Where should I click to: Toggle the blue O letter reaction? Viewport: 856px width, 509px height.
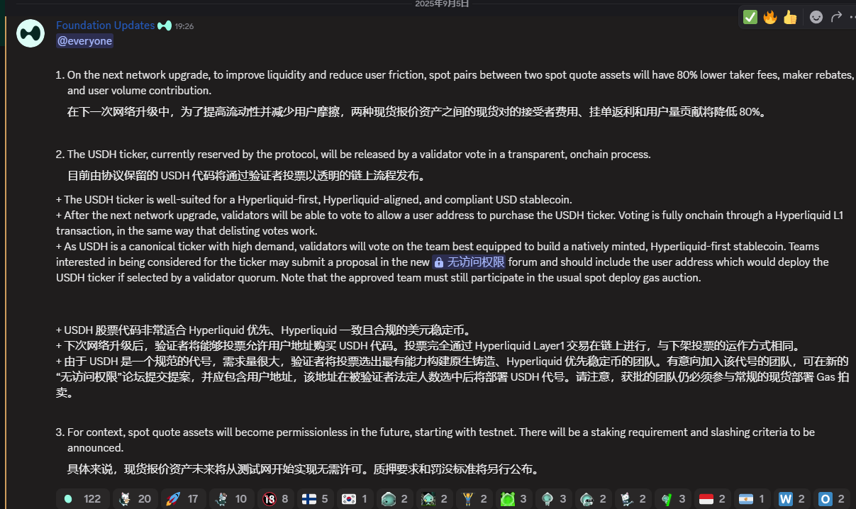point(831,499)
